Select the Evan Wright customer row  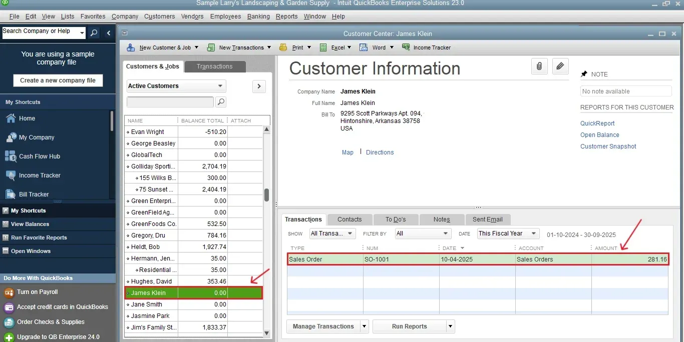pyautogui.click(x=194, y=132)
